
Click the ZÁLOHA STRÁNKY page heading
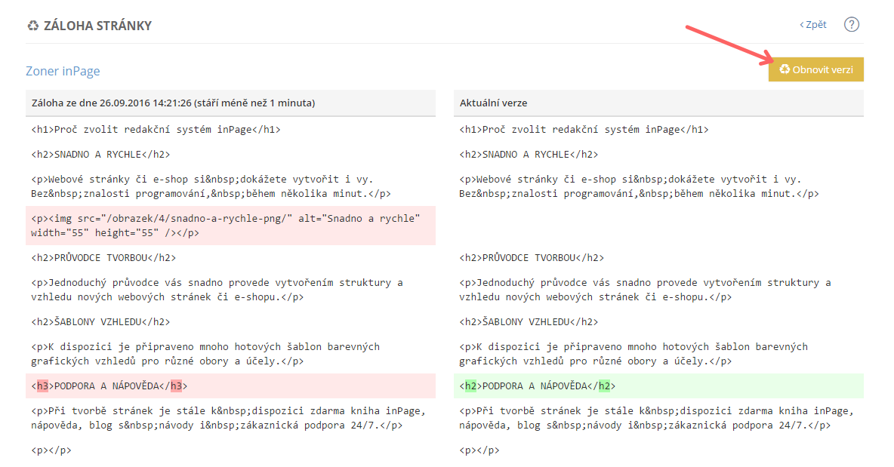point(97,26)
